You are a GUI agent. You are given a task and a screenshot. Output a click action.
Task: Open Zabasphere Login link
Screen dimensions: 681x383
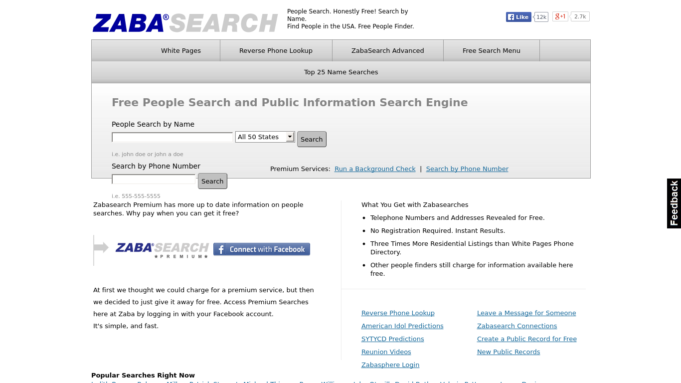(x=390, y=365)
